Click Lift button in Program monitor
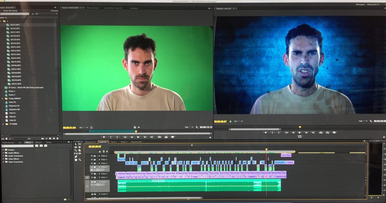 point(321,132)
